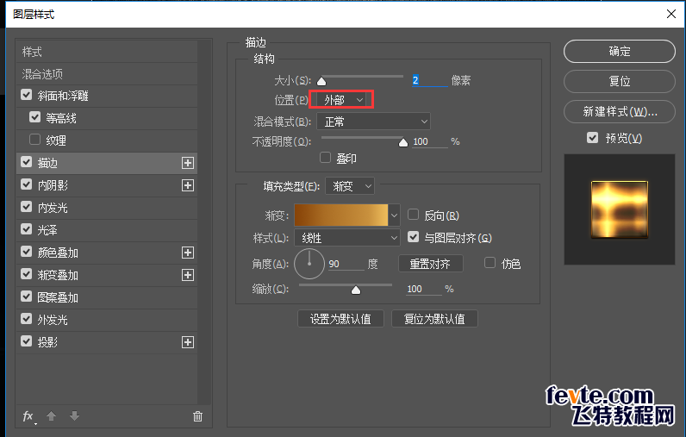Screen dimensions: 686x437
Task: Open the gradient picker arrow
Action: pos(394,215)
